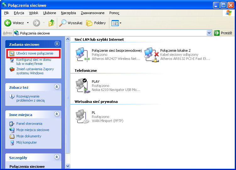Expand the address bar dropdown

coord(209,33)
